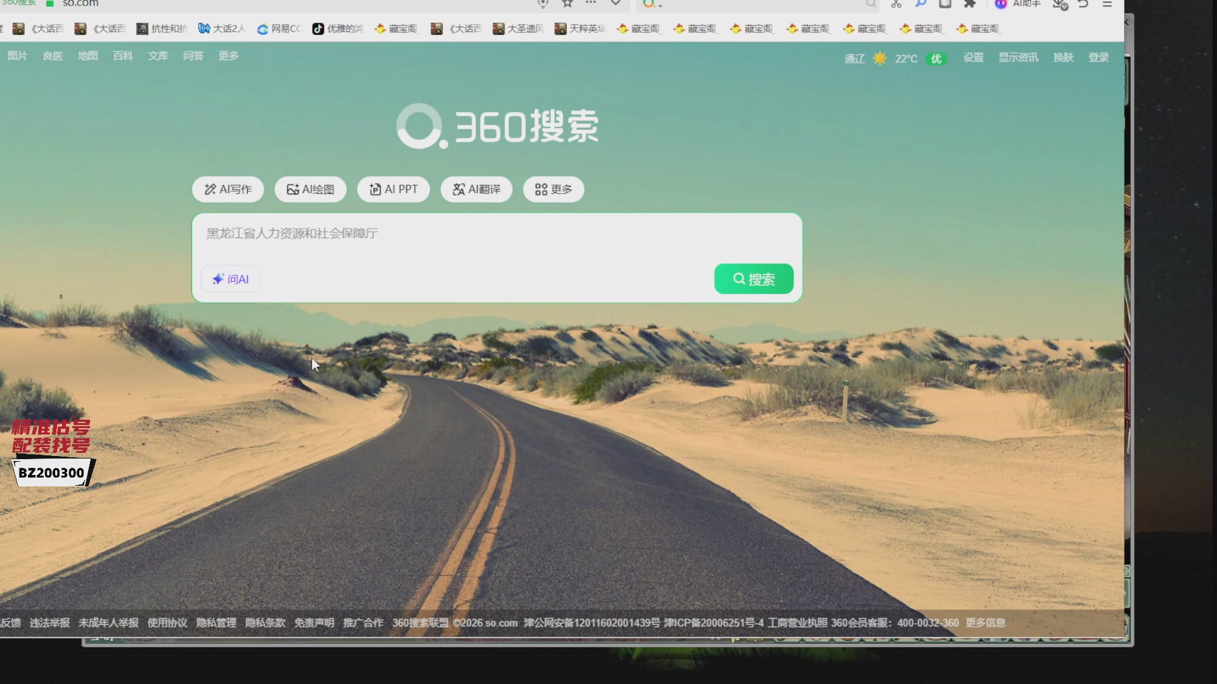Viewport: 1217px width, 684px height.
Task: Open the AI PPT tool
Action: click(x=393, y=189)
